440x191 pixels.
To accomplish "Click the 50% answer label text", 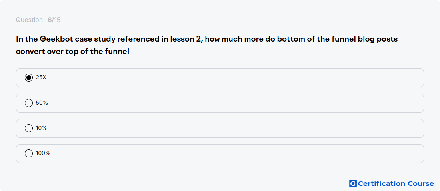I will pos(42,103).
